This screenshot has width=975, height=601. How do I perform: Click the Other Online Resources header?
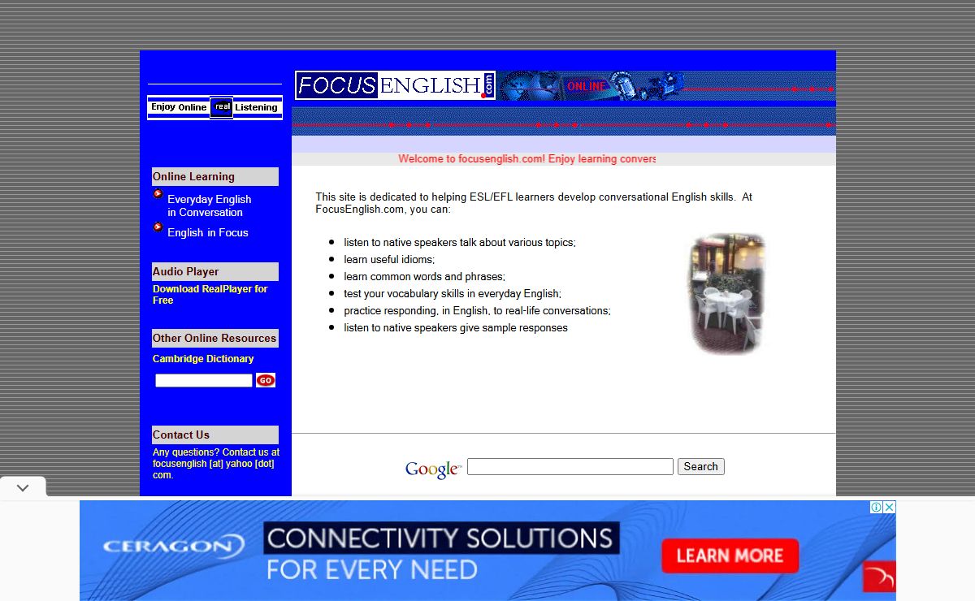[x=215, y=338]
